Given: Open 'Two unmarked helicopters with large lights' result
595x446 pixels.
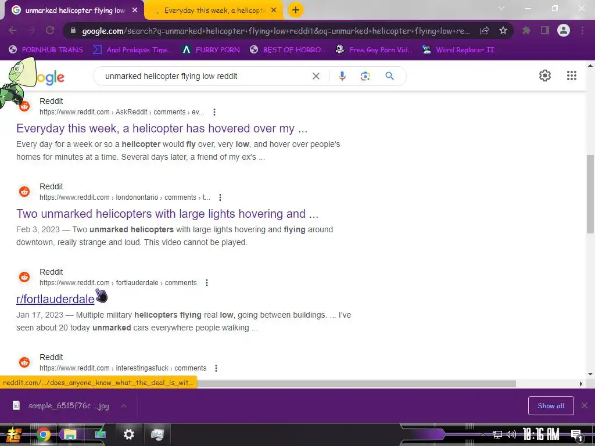Looking at the screenshot, I should 167,214.
